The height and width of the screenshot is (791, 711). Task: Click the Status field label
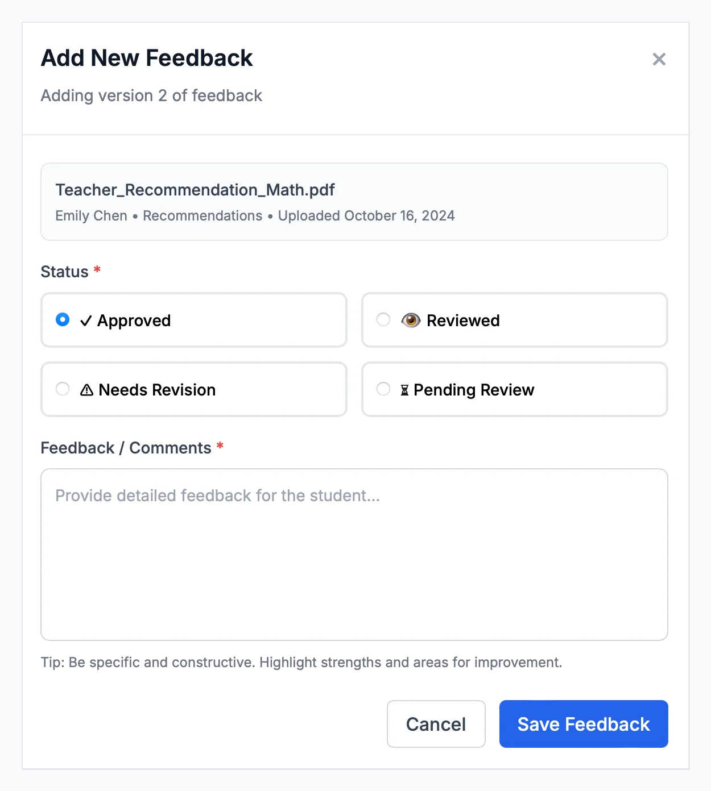(x=65, y=272)
